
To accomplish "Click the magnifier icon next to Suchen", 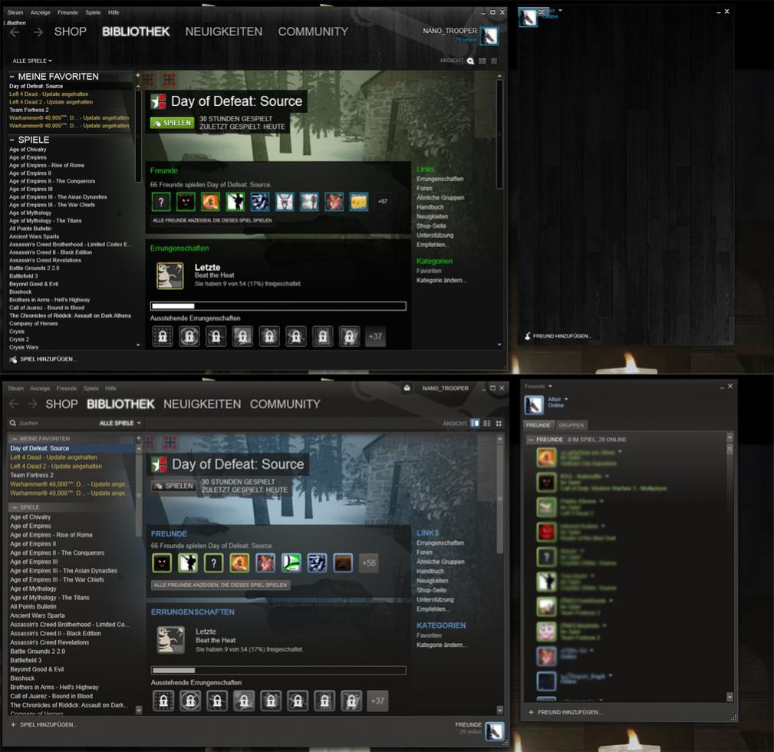I will [x=13, y=423].
